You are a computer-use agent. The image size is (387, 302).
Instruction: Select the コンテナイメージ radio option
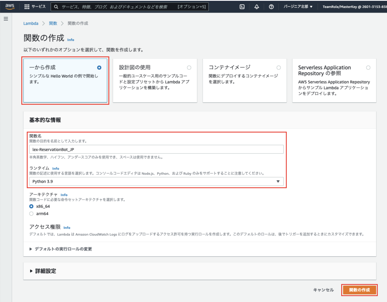pyautogui.click(x=279, y=68)
